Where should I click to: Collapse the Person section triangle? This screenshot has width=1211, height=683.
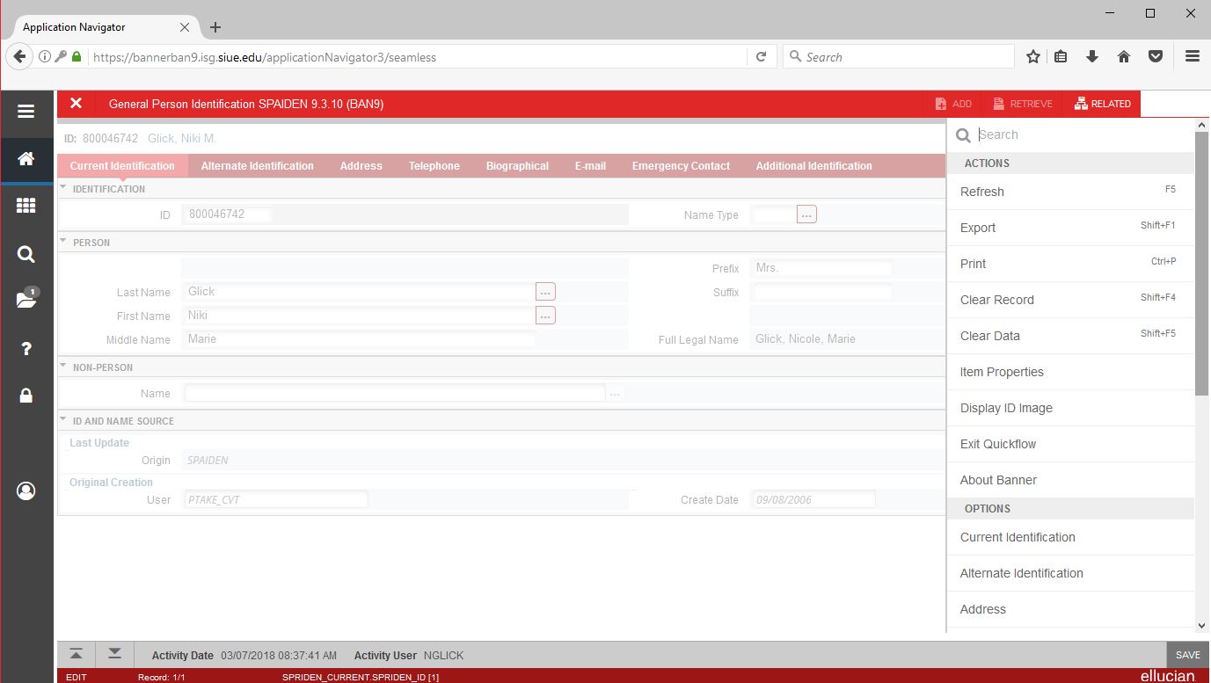point(63,242)
